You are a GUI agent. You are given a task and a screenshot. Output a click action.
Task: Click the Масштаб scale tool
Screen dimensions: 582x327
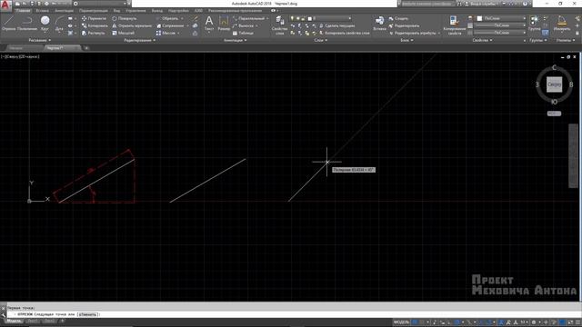pyautogui.click(x=123, y=33)
